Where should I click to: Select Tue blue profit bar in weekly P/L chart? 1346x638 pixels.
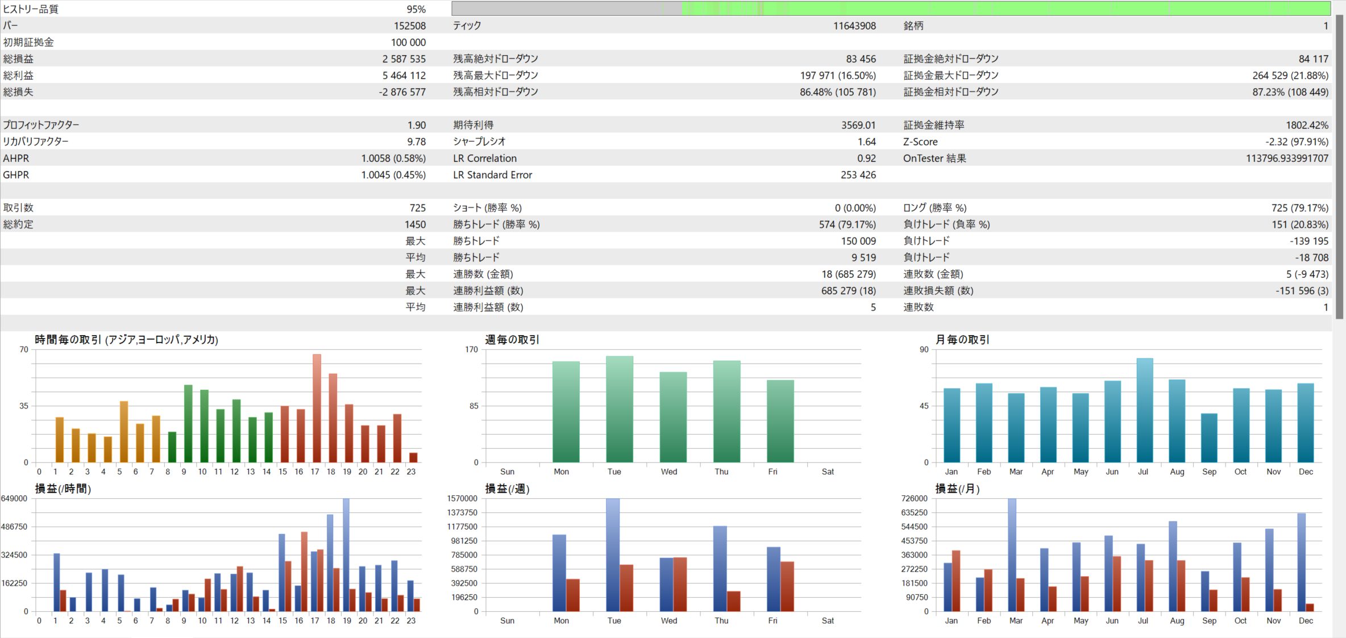click(x=613, y=554)
